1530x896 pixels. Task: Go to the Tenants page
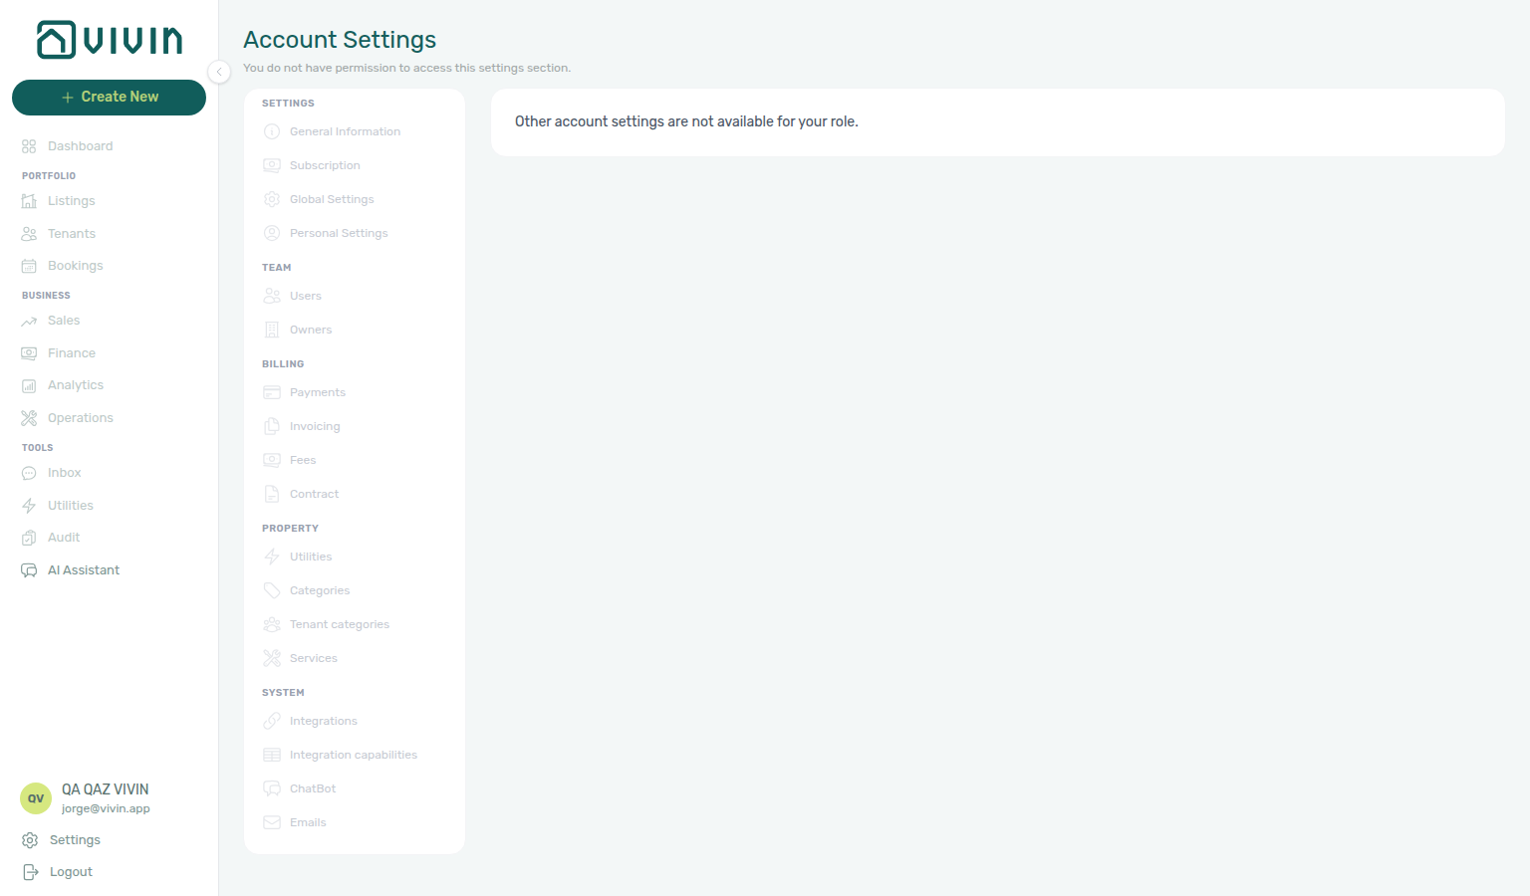(72, 234)
